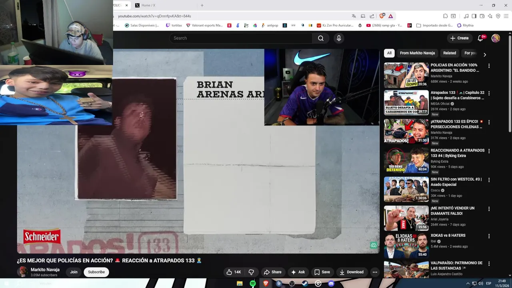
Task: Open Atrapados 133 Capitulo 32 thumbnail
Action: pos(406,102)
